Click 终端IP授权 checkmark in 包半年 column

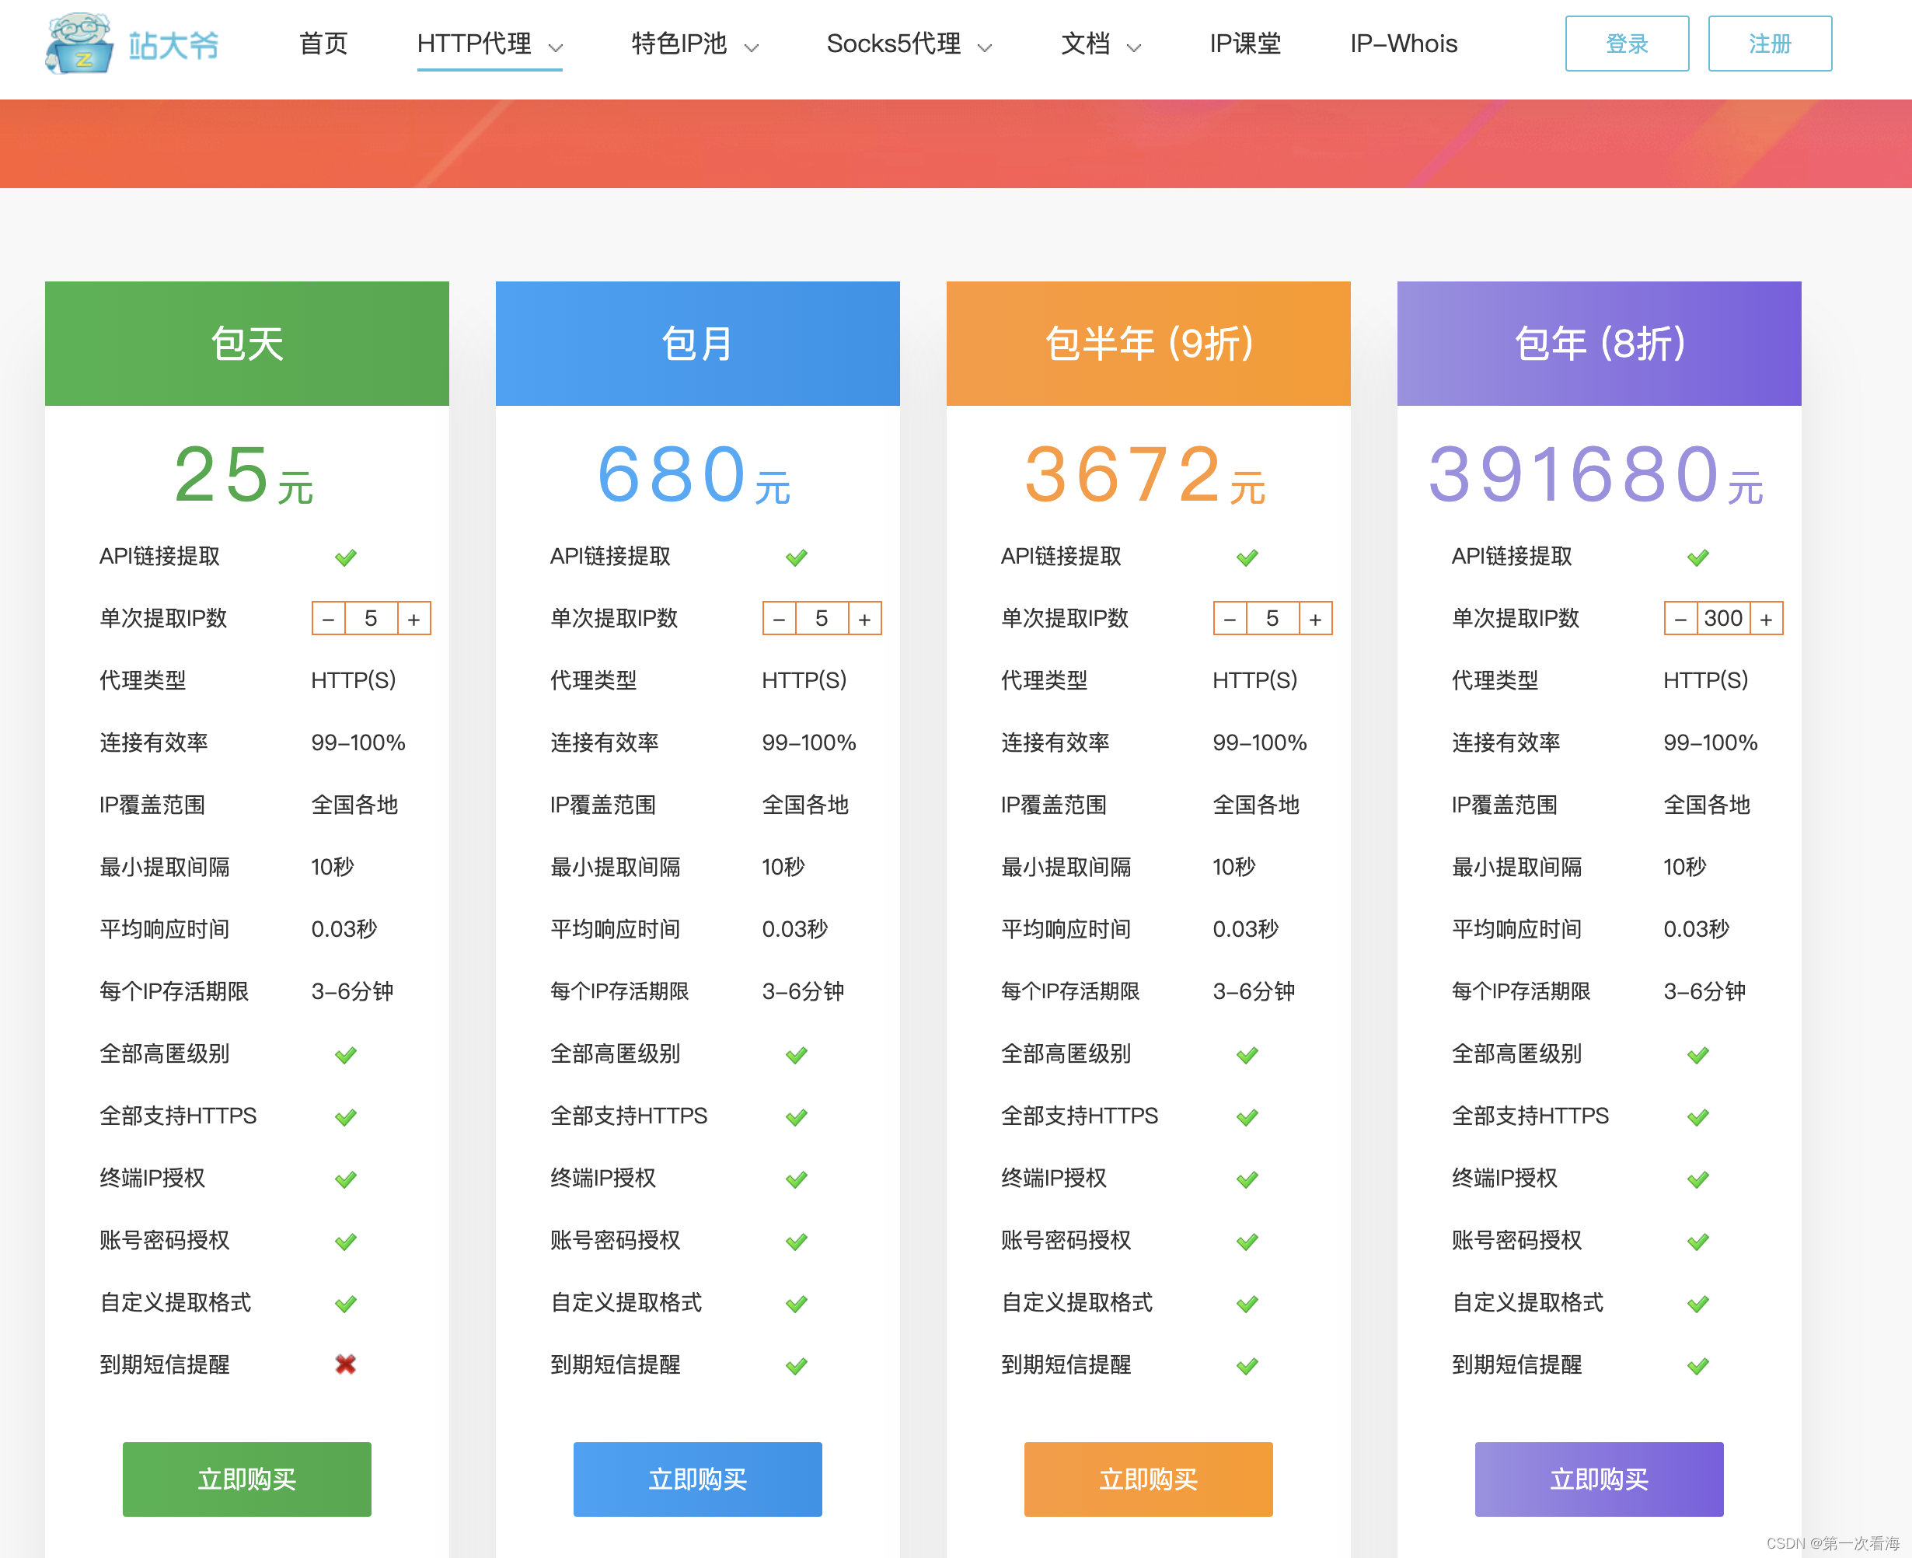coord(1247,1179)
